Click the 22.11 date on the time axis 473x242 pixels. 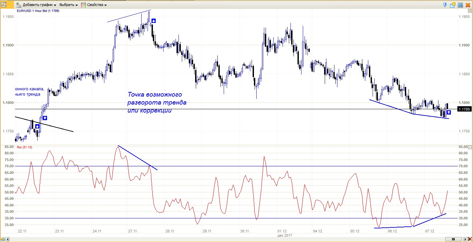(x=22, y=231)
